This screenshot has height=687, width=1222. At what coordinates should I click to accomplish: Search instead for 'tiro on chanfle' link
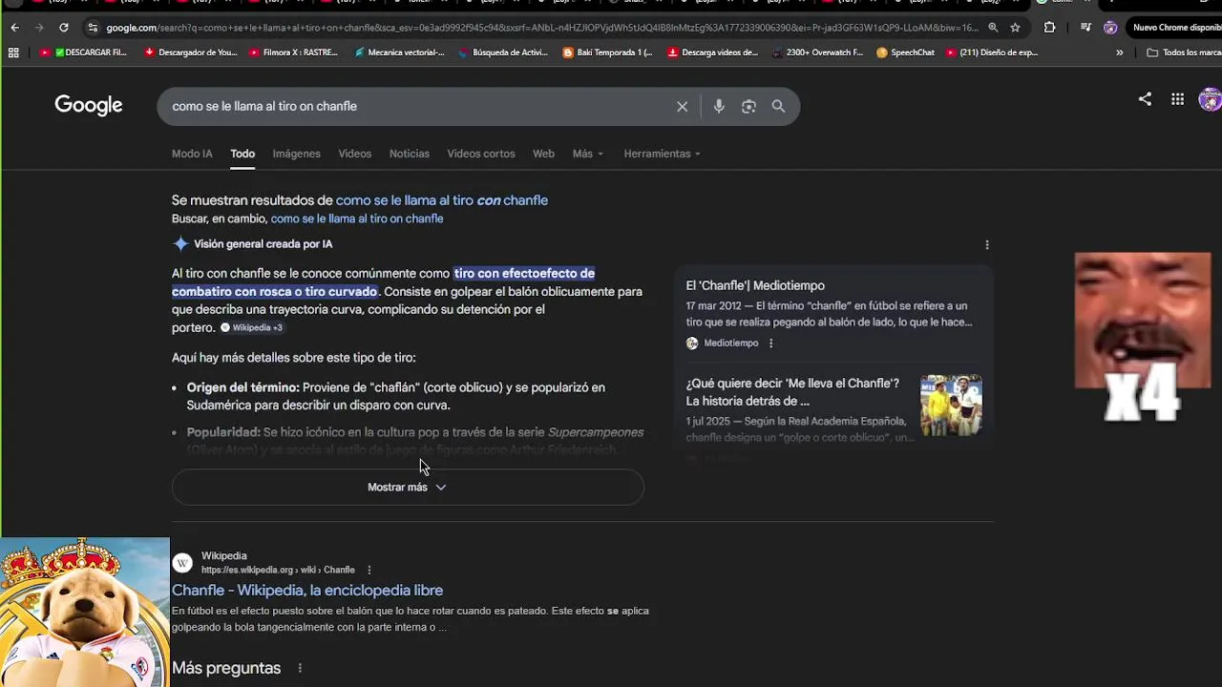point(357,219)
